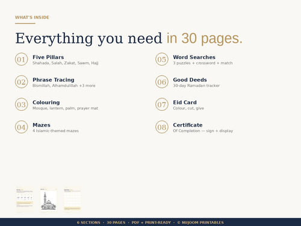Image resolution: width=301 pixels, height=226 pixels.
Task: Click 'Colour, cut, give' subtitle
Action: click(188, 108)
